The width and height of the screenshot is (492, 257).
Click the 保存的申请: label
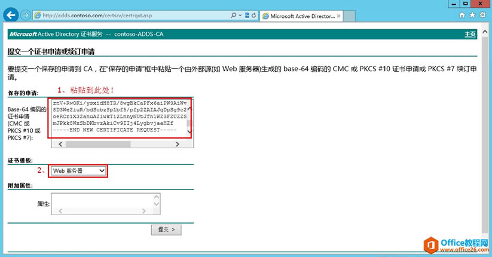pyautogui.click(x=23, y=93)
